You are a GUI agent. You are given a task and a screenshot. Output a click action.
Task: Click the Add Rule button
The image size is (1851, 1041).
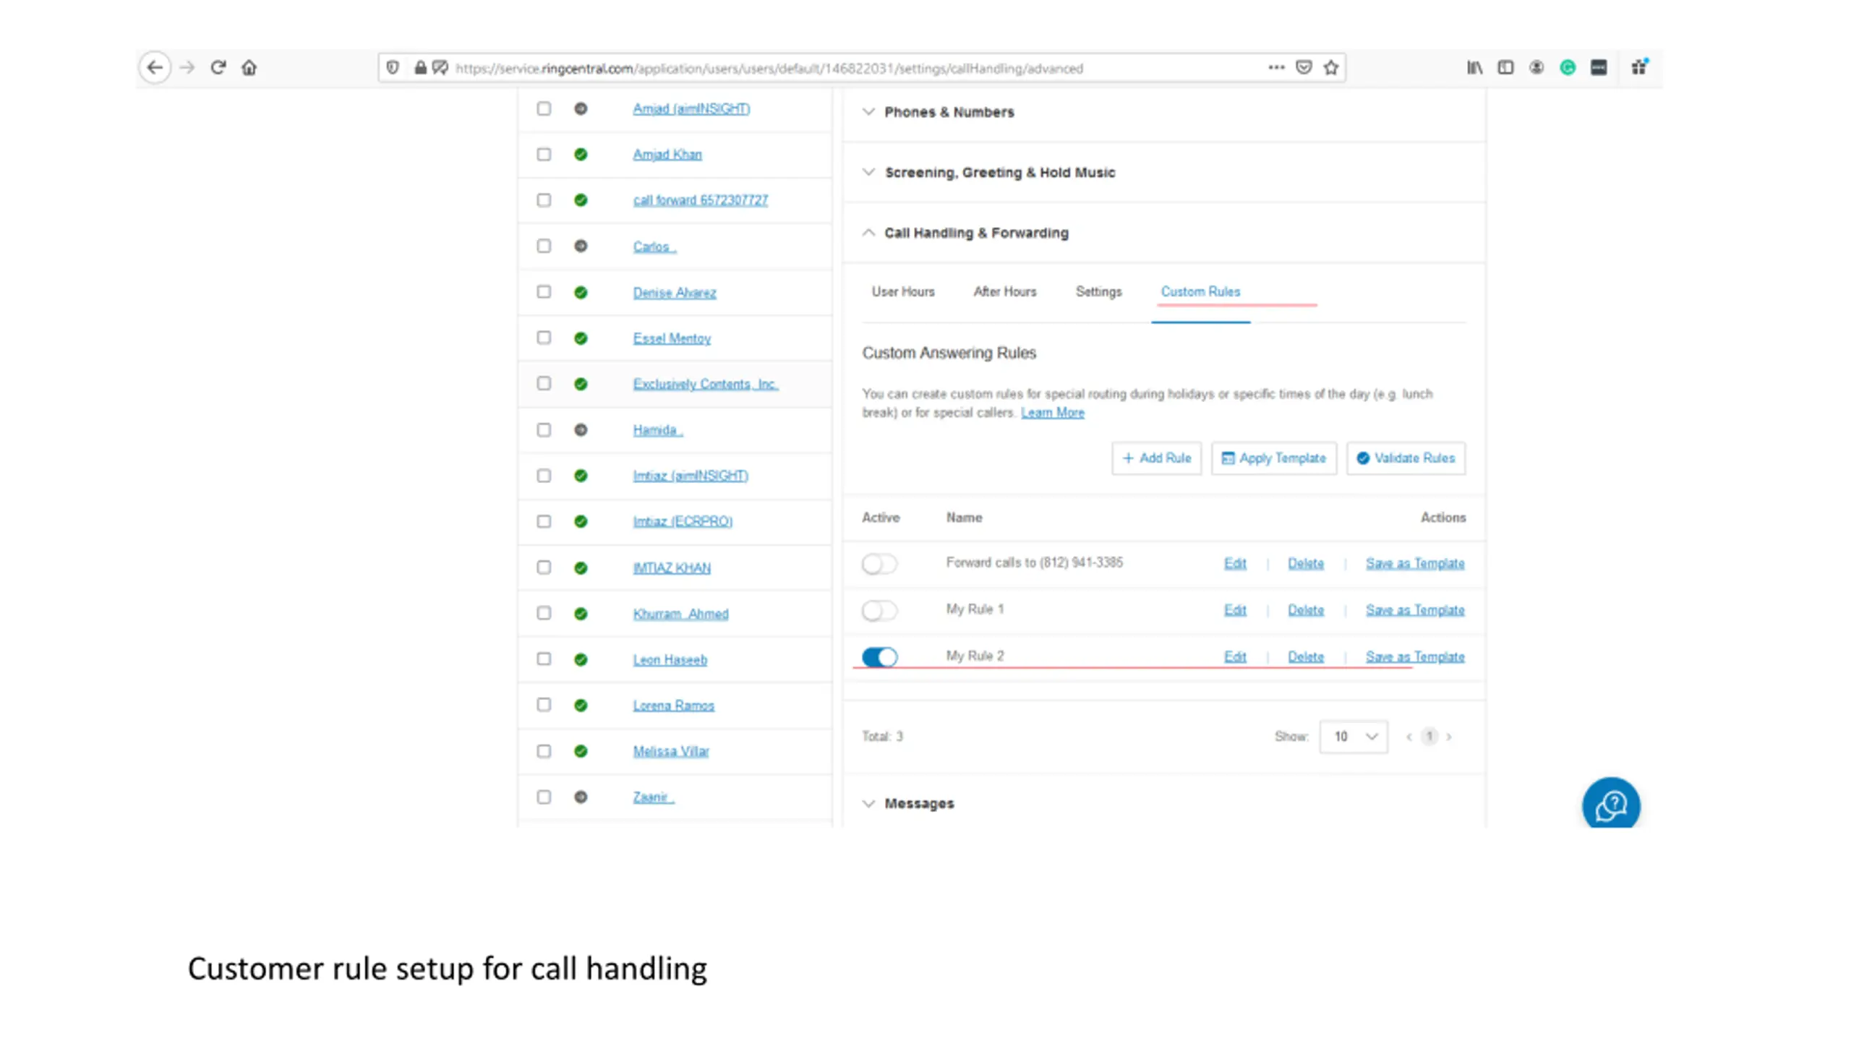(x=1156, y=458)
